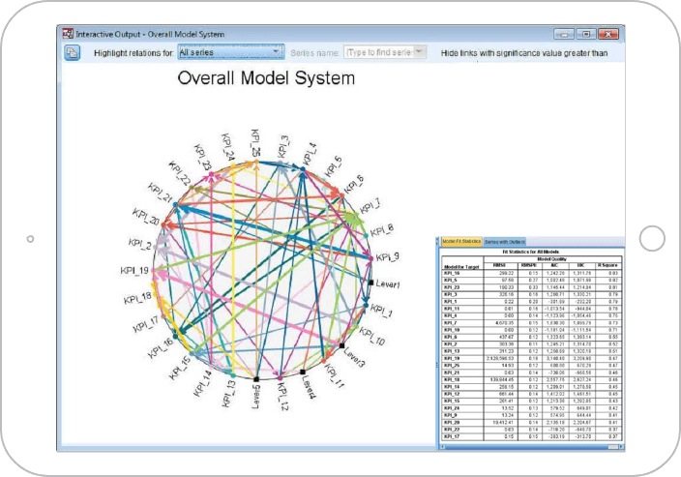This screenshot has height=477, width=681.
Task: Select the Lever5 node label in the chart
Action: point(256,396)
